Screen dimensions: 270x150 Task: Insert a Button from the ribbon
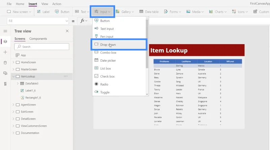coord(62,12)
